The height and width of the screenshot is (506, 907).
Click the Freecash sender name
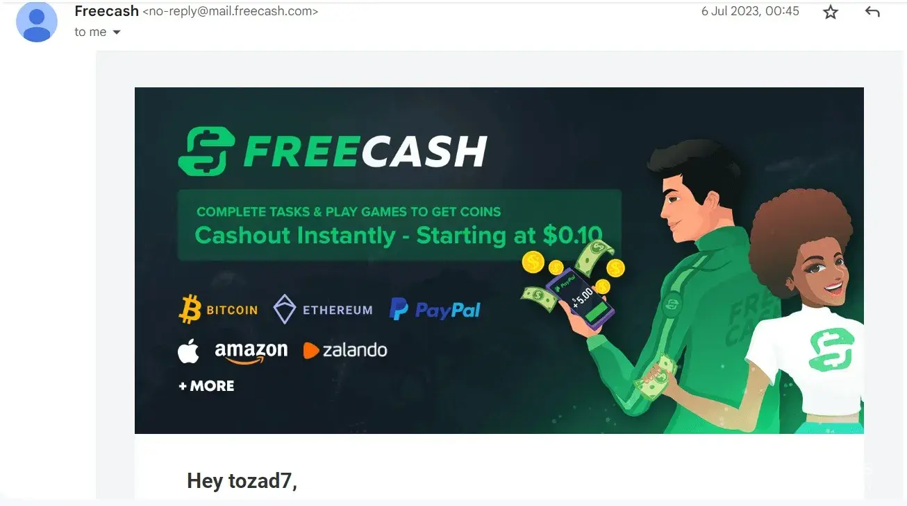(106, 11)
